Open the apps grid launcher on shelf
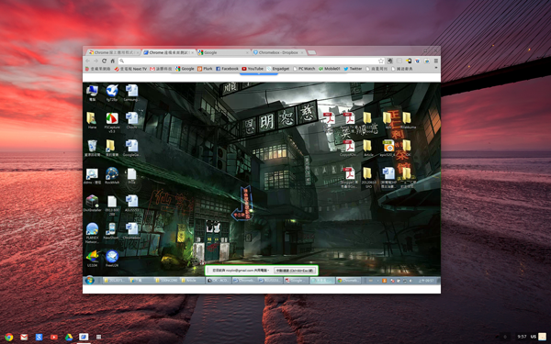 pos(99,337)
